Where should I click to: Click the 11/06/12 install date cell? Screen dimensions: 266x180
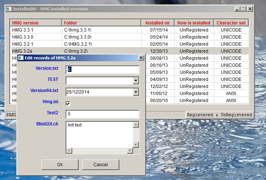159,93
